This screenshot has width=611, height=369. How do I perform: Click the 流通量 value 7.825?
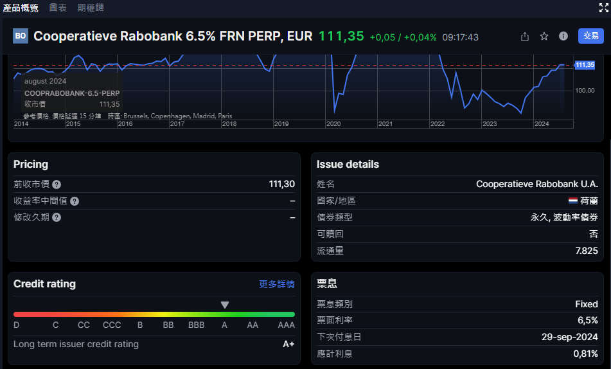[x=587, y=251]
